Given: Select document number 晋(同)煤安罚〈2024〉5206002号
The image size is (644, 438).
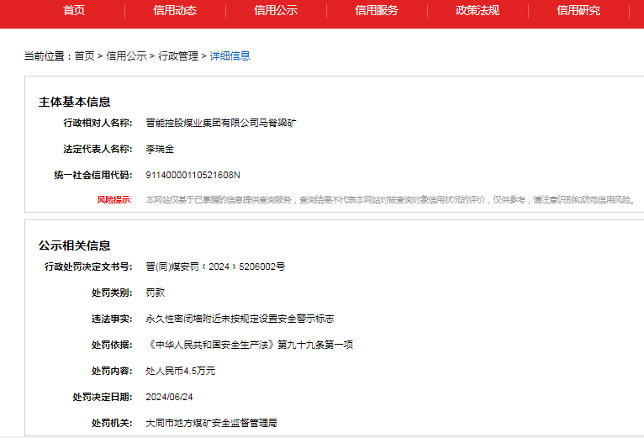Looking at the screenshot, I should [x=215, y=266].
